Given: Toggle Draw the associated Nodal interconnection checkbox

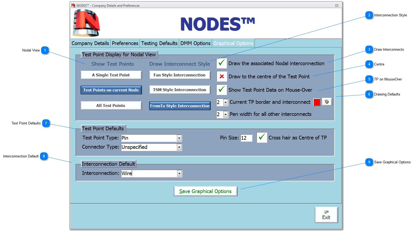Looking at the screenshot, I should tap(221, 63).
